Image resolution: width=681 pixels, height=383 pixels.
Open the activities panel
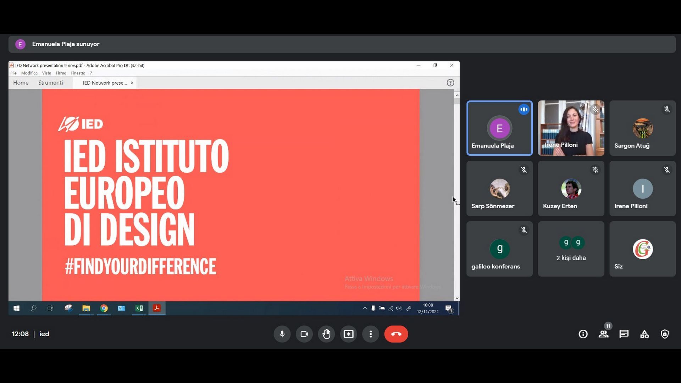644,334
